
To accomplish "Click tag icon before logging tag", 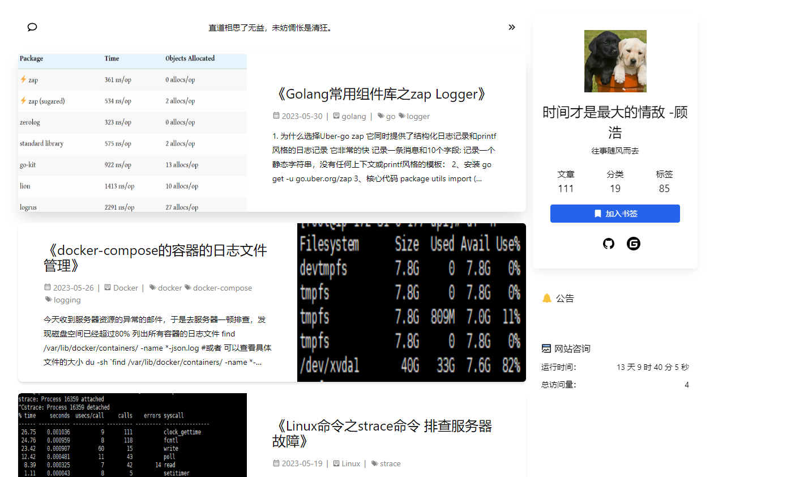I will [x=49, y=299].
